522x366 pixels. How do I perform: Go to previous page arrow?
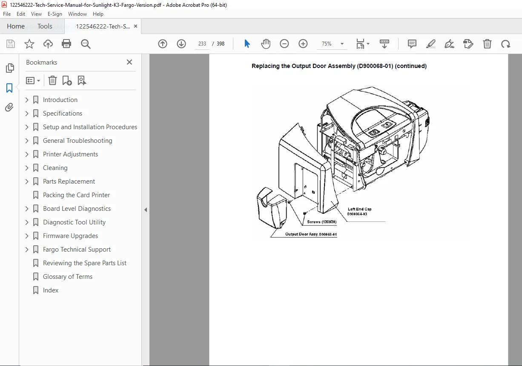[163, 44]
